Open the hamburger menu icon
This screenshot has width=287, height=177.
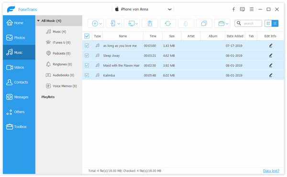pos(252,9)
